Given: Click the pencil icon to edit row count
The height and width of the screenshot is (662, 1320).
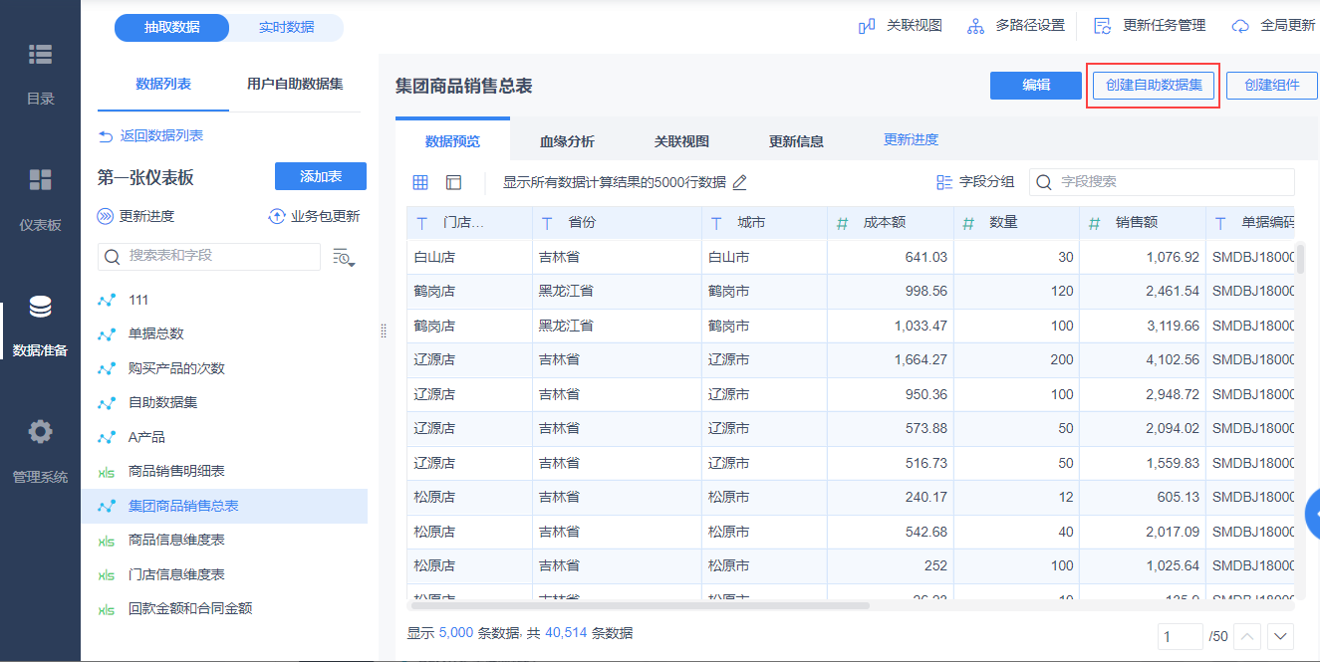Looking at the screenshot, I should pos(739,182).
